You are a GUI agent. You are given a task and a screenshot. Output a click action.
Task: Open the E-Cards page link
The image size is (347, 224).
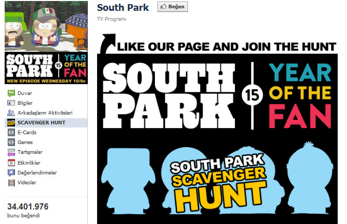point(27,133)
